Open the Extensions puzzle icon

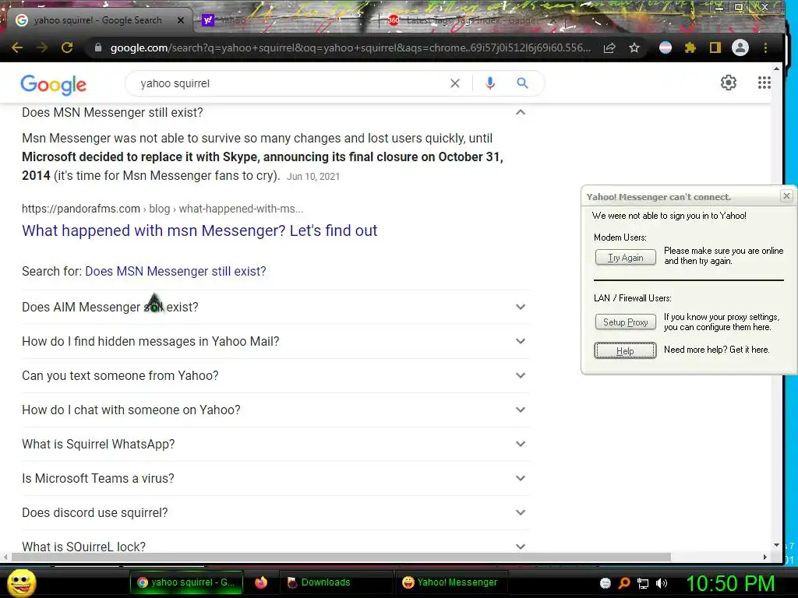pyautogui.click(x=690, y=47)
